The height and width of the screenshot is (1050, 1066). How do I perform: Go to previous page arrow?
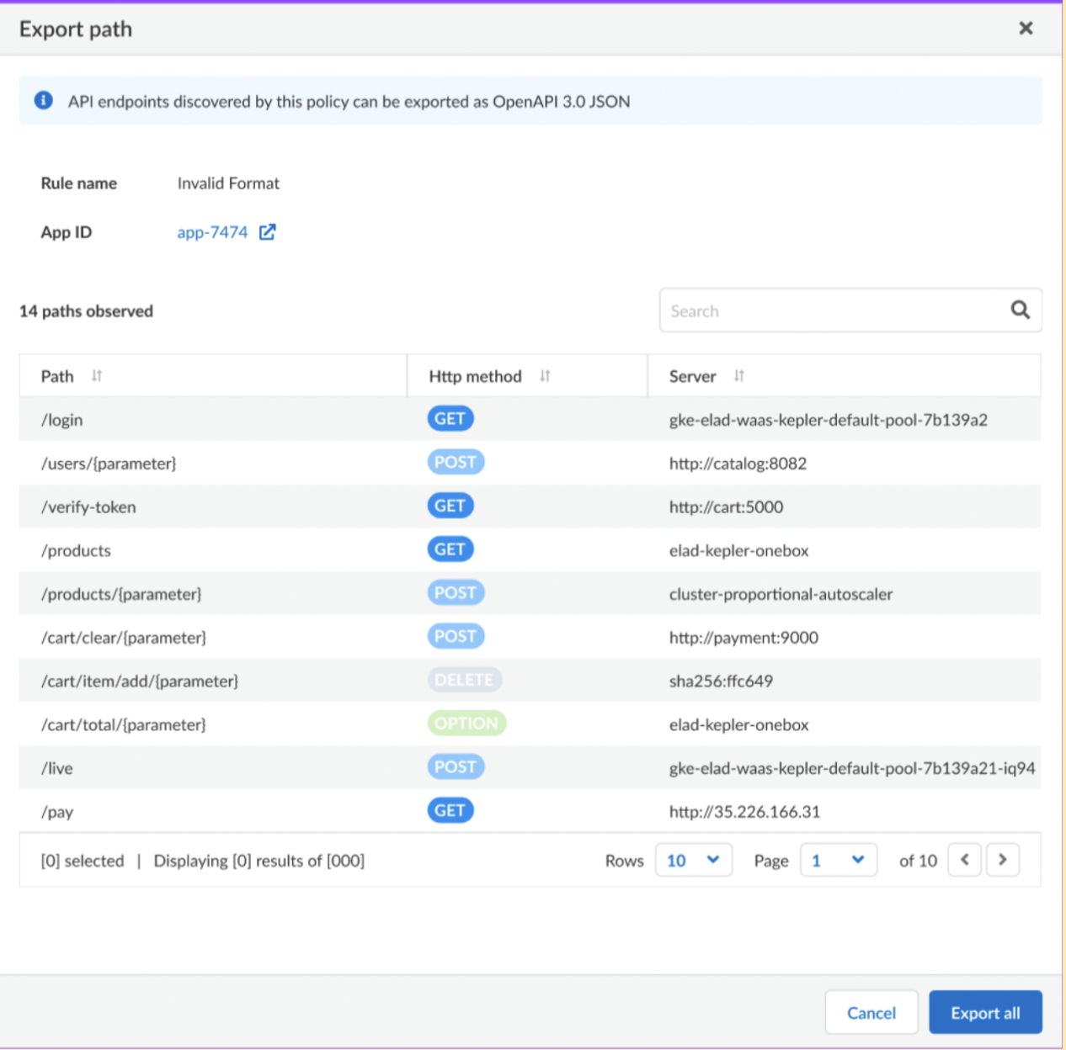(964, 860)
